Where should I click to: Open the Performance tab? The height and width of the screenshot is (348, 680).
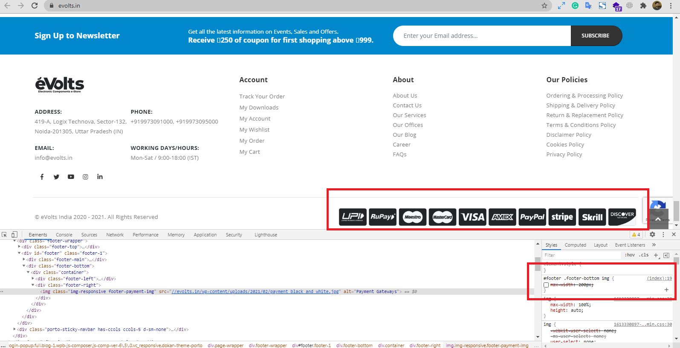[145, 235]
